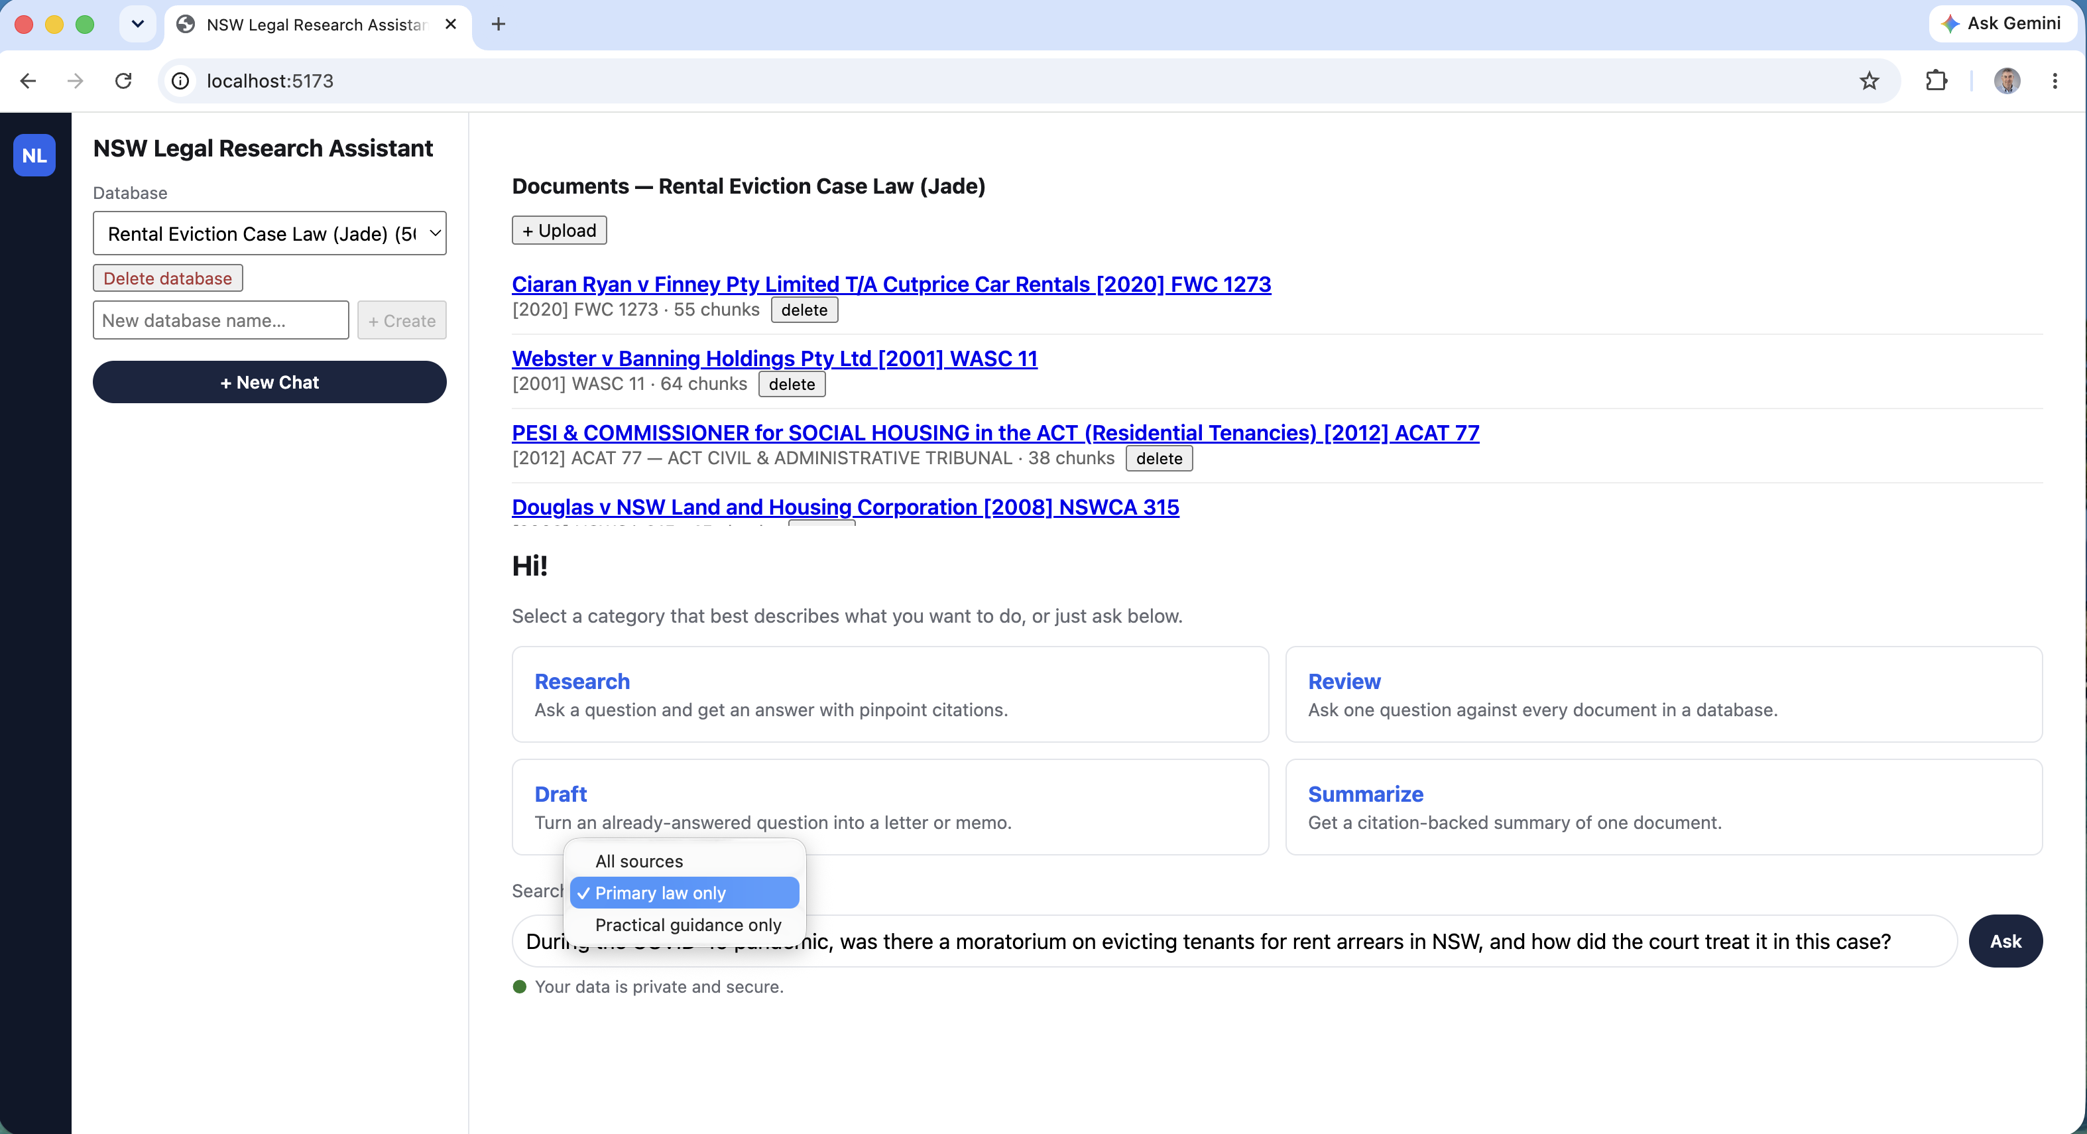The image size is (2087, 1134).
Task: Expand the tab search chevron
Action: (138, 25)
